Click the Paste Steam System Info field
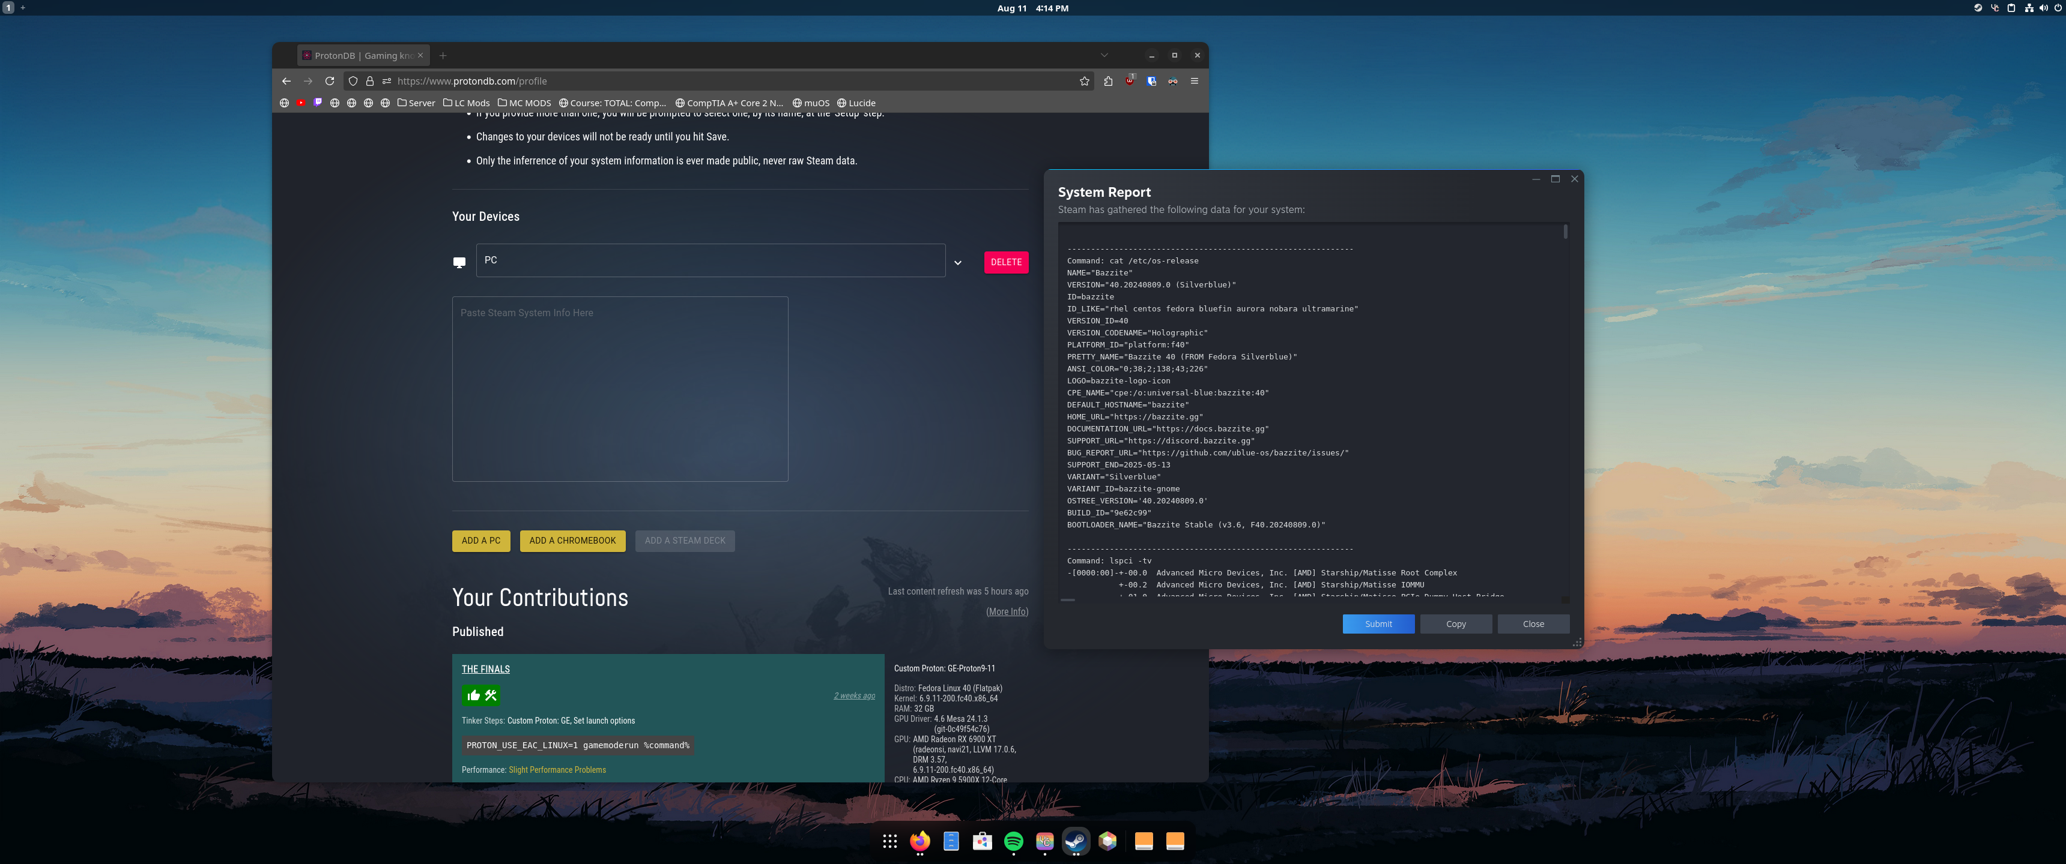Viewport: 2066px width, 864px height. 619,389
